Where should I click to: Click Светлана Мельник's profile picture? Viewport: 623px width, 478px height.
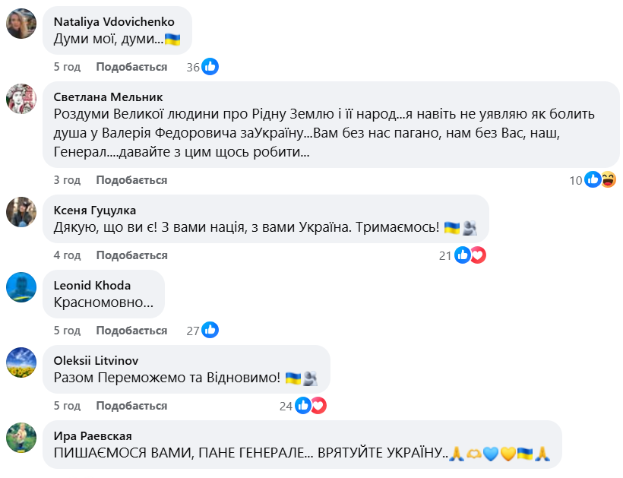[21, 100]
